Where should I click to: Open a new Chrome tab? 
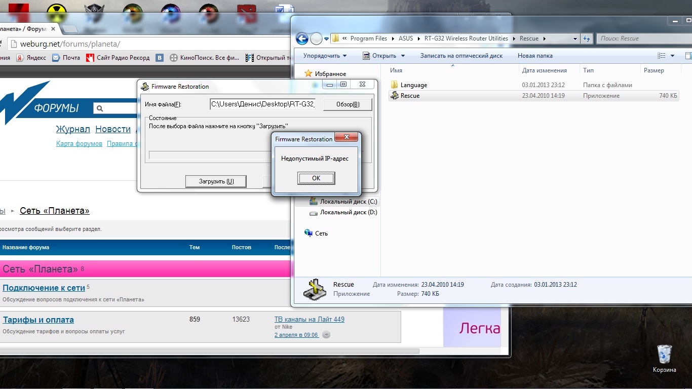[70, 29]
